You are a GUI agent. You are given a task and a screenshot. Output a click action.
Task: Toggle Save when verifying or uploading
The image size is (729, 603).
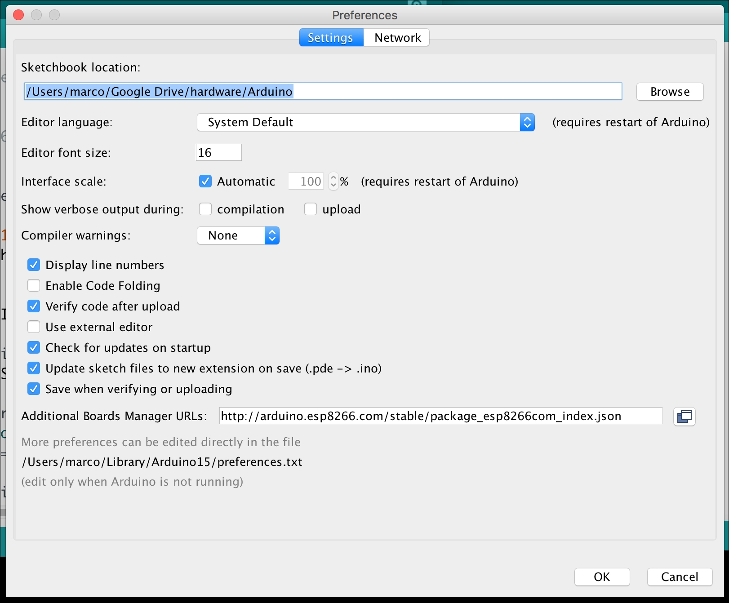click(34, 389)
